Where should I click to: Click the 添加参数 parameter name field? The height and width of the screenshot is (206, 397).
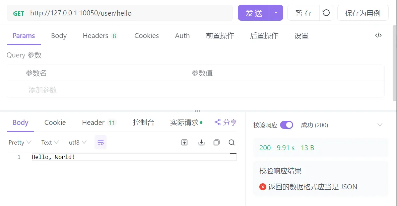(x=43, y=89)
